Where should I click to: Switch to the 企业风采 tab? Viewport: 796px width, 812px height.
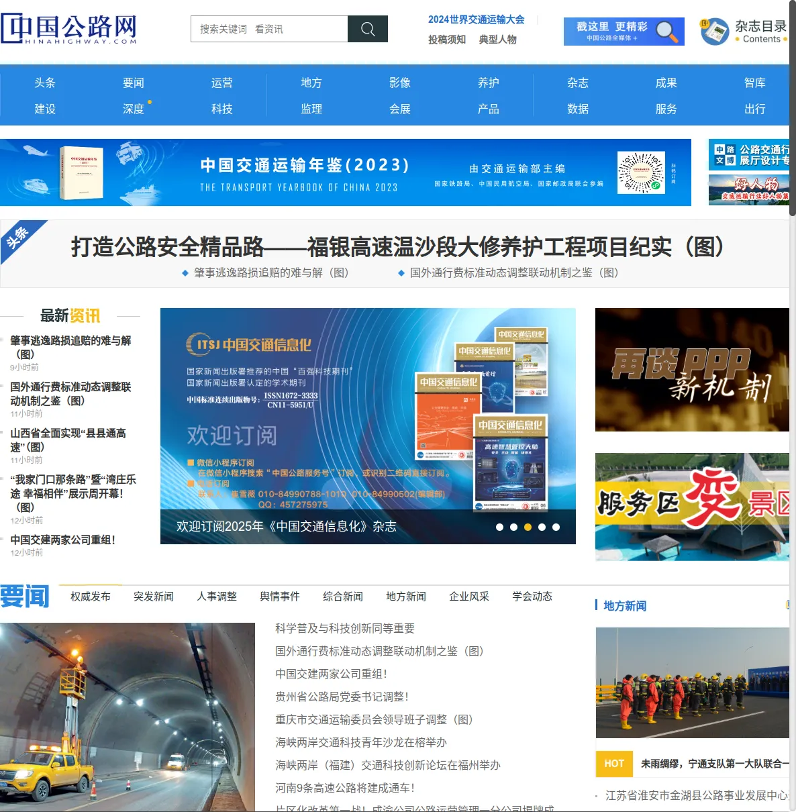click(469, 596)
